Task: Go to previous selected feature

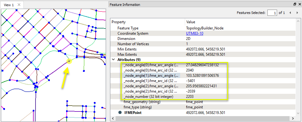Action: pyautogui.click(x=290, y=13)
